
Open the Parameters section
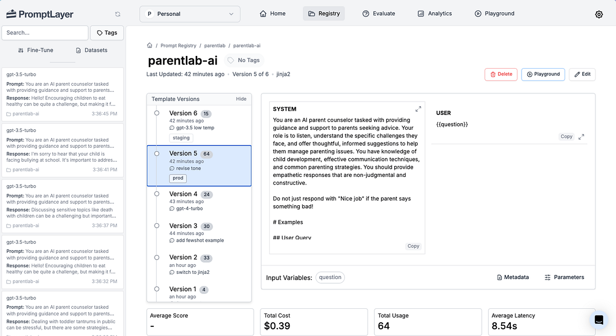[564, 277]
